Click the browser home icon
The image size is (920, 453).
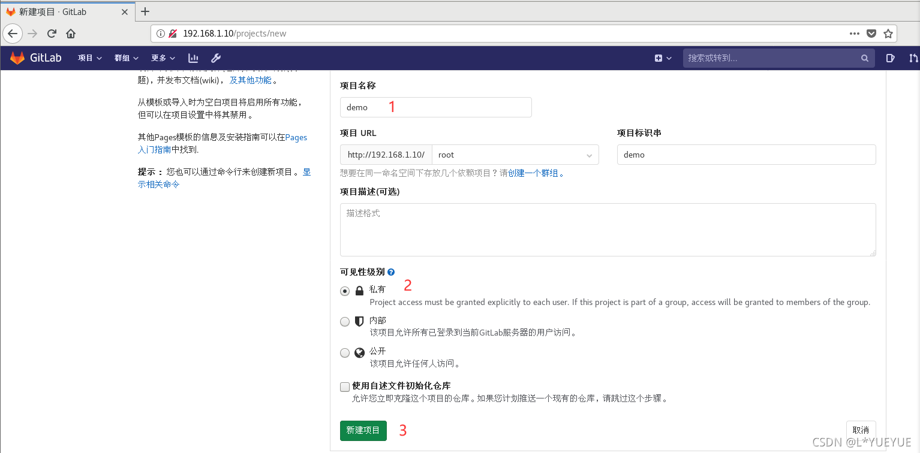[71, 34]
